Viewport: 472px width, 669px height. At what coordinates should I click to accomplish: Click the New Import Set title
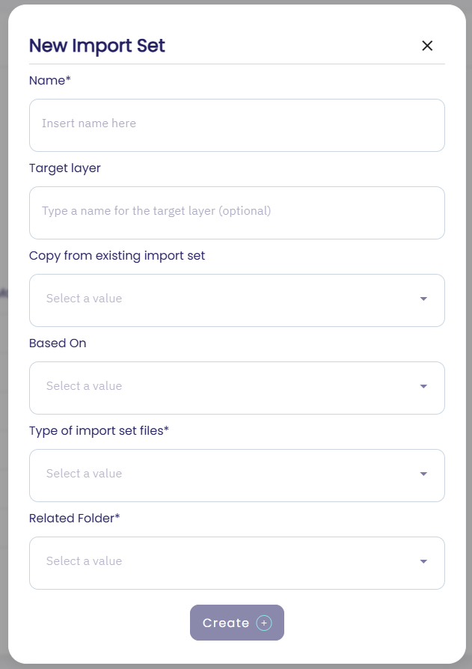pos(96,46)
